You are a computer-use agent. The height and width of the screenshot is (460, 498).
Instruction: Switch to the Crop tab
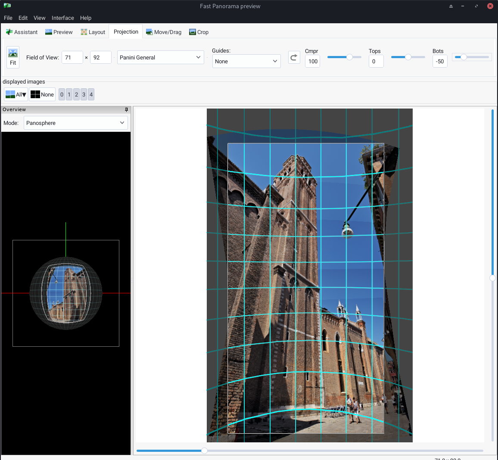click(199, 32)
